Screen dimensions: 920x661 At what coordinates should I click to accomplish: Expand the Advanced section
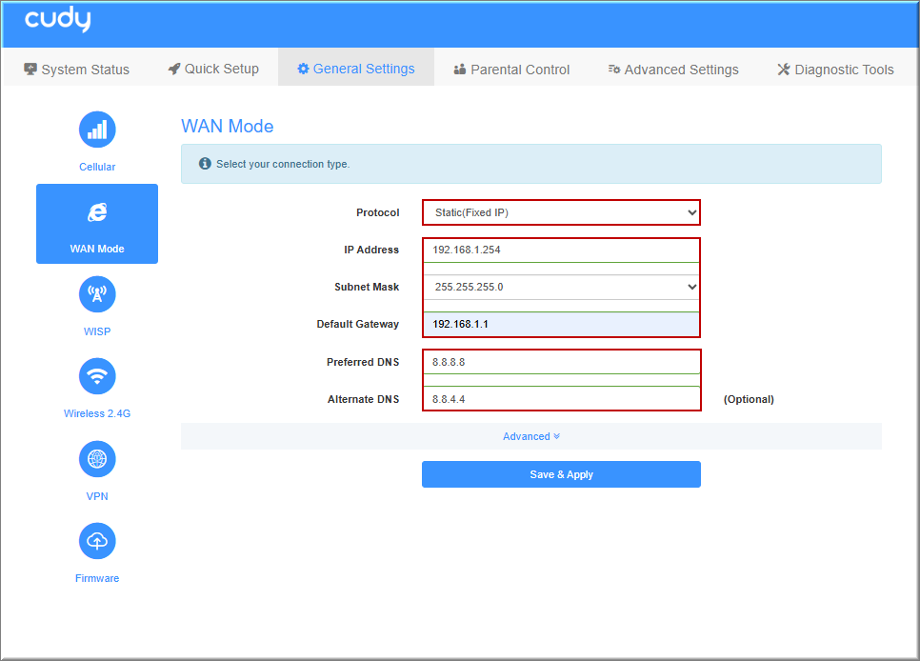pos(530,436)
